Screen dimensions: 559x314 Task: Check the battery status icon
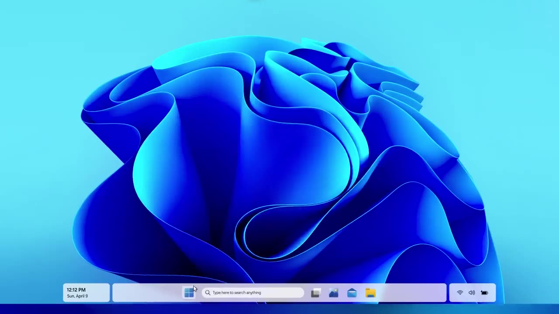[484, 293]
